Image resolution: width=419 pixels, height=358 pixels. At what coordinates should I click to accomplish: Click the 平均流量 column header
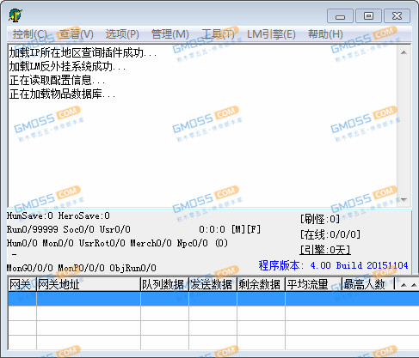[313, 284]
